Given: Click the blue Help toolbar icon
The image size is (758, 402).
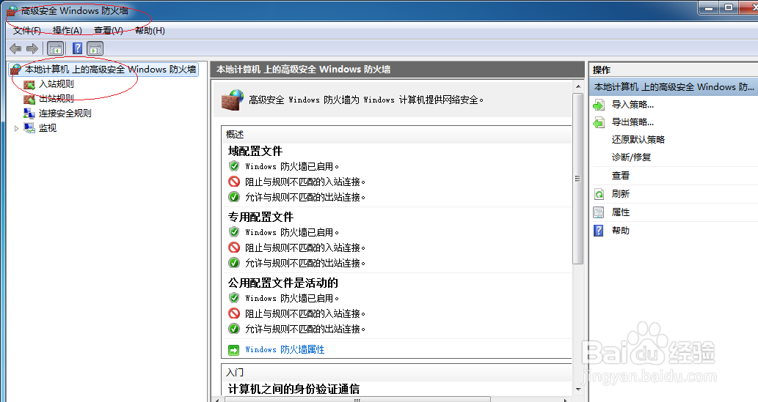Looking at the screenshot, I should pos(77,49).
